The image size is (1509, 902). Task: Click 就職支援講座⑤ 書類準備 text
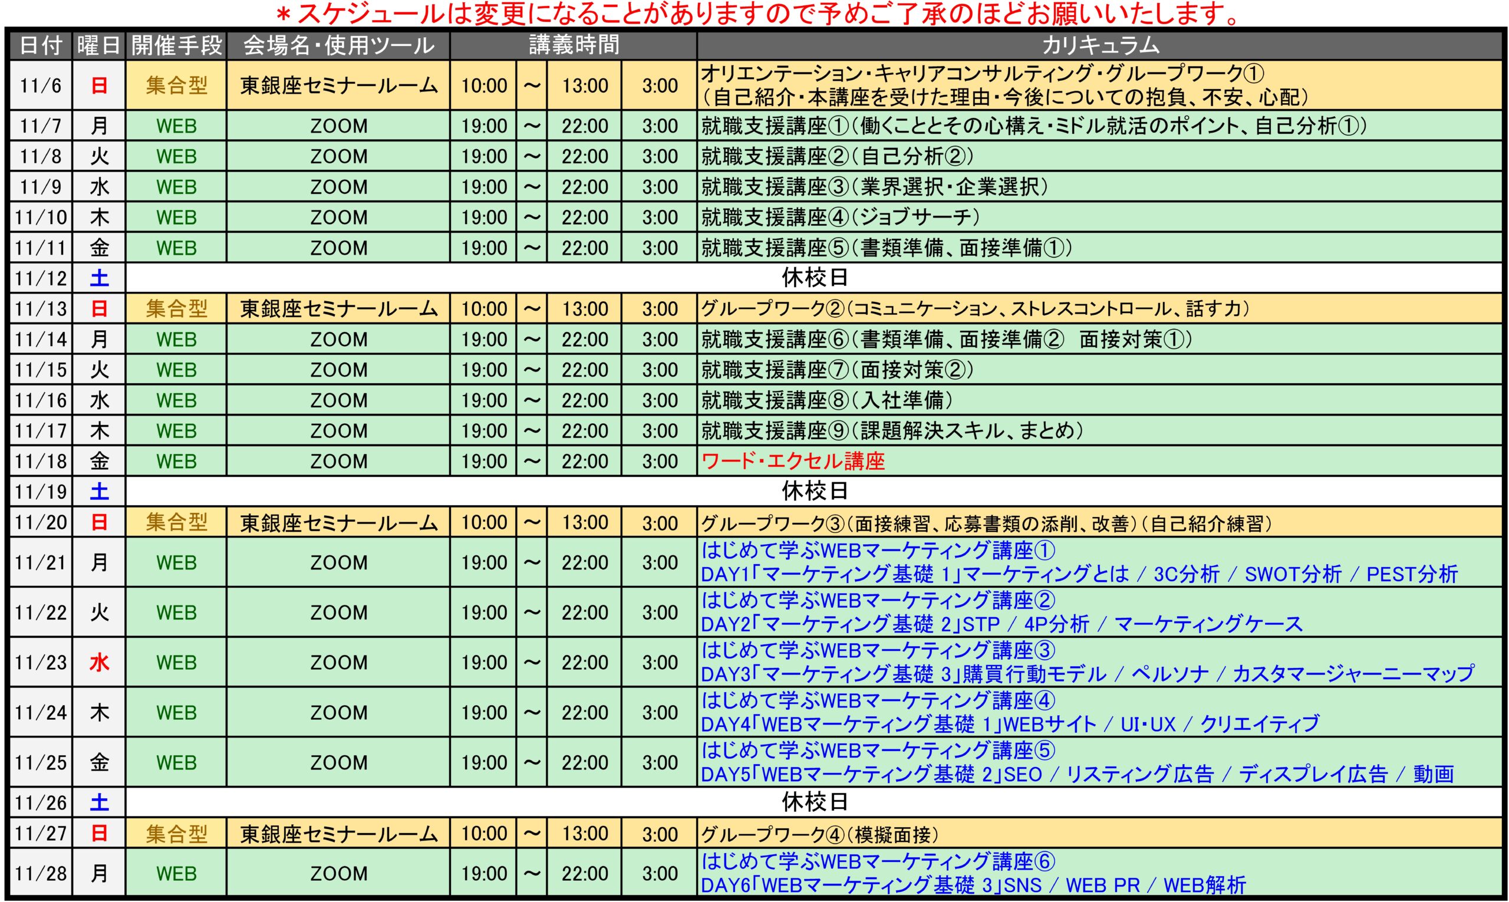[x=886, y=248]
